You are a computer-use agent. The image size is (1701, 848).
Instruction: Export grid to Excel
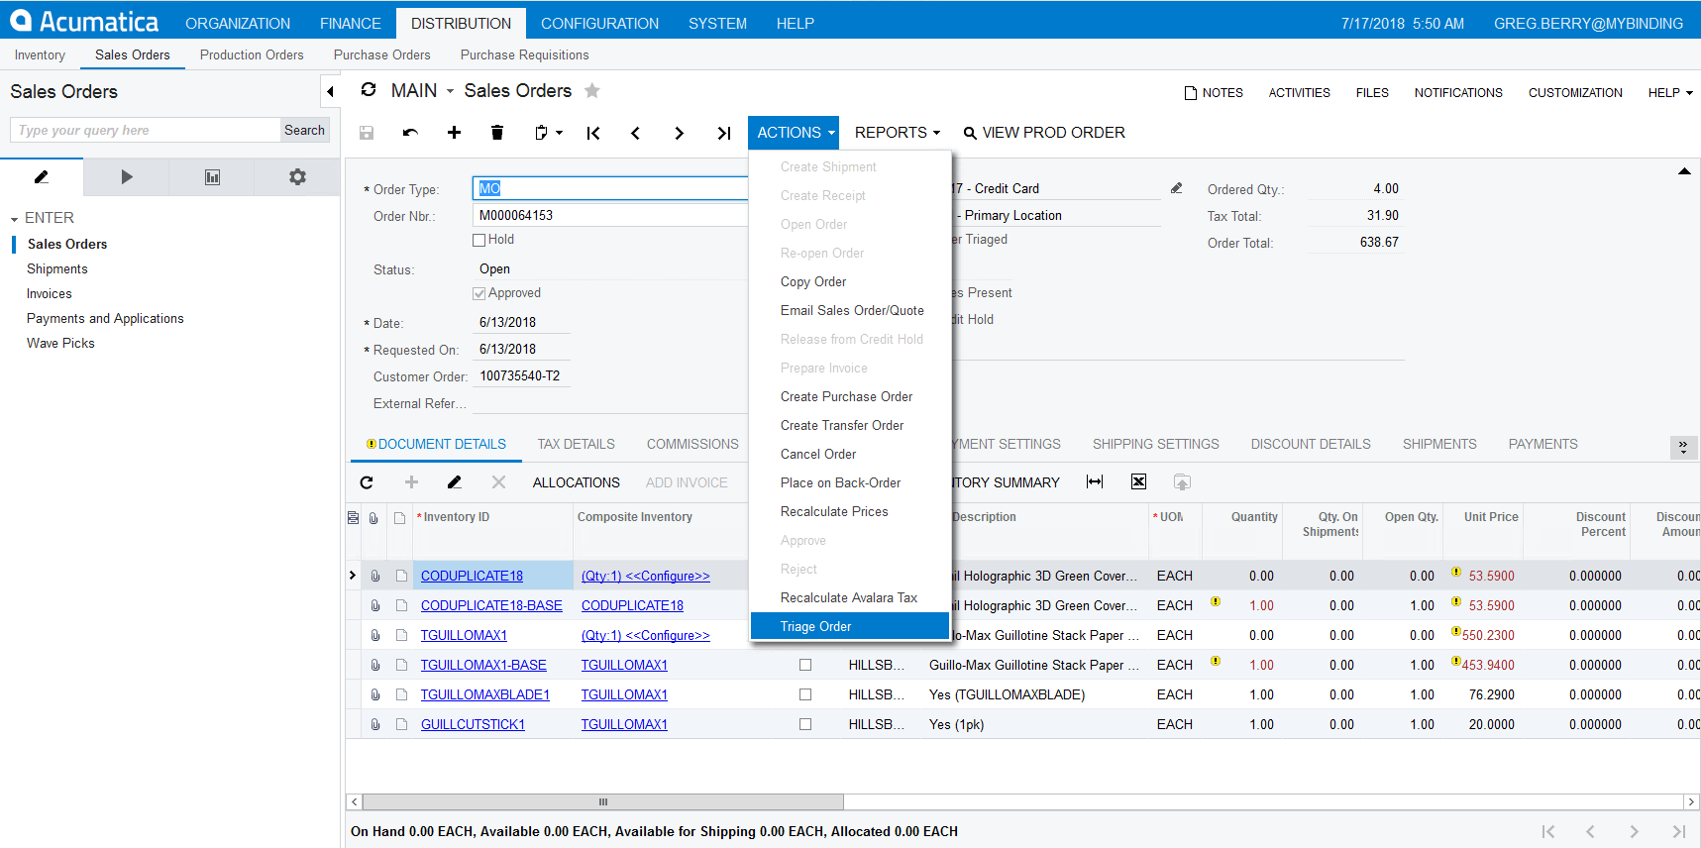(x=1139, y=482)
